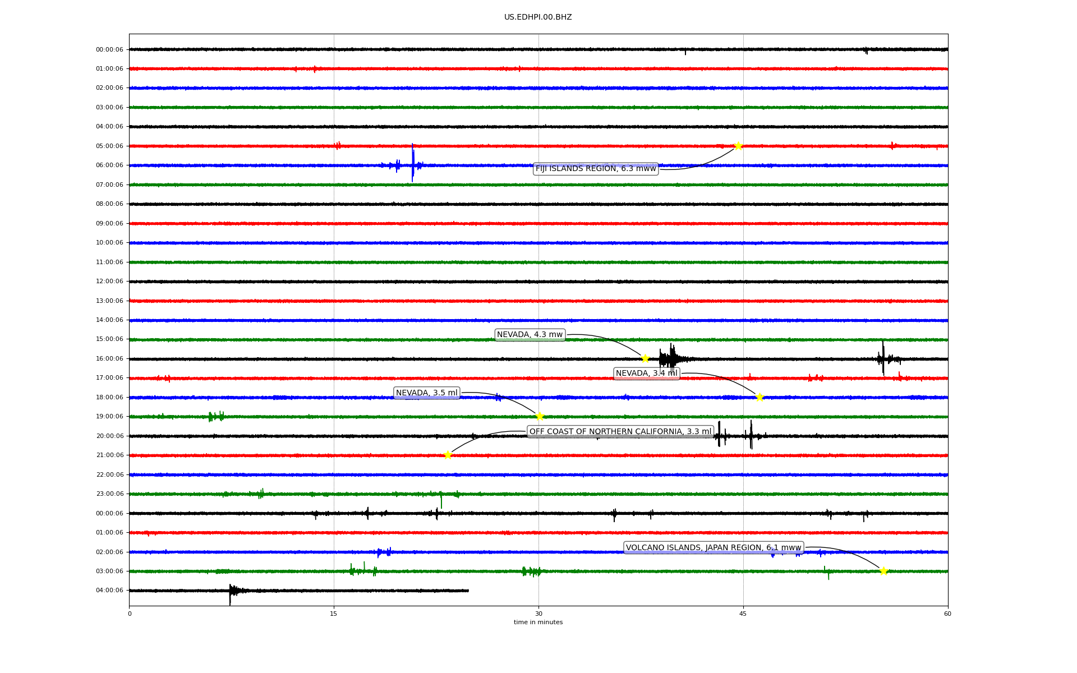Click the NEVADA, 3.5 ml annotation box
Image resolution: width=1077 pixels, height=673 pixels.
tap(426, 393)
